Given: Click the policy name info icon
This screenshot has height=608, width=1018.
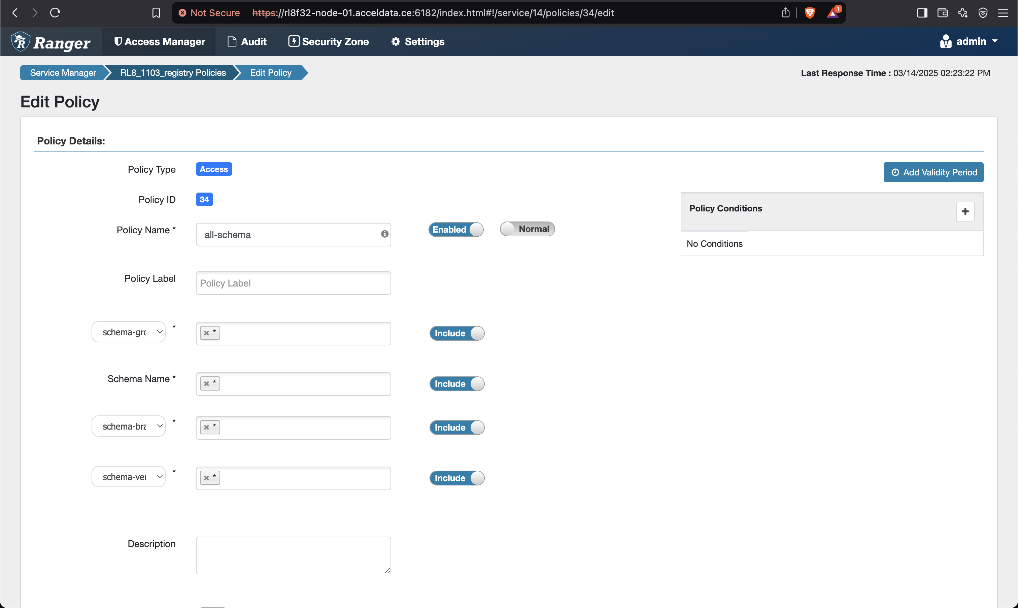Looking at the screenshot, I should 384,234.
